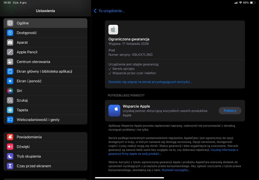The width and height of the screenshot is (259, 180).
Task: Open 'Uzyskaj informacje o gwarancji' link
Action: [x=173, y=152]
